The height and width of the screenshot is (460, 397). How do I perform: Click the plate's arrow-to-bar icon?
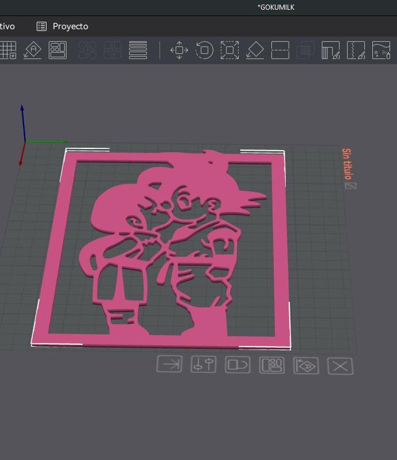[x=169, y=364]
